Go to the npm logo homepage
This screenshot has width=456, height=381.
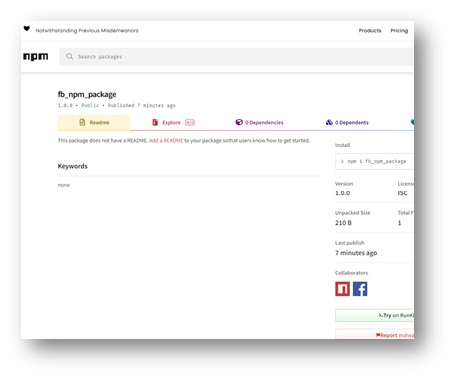point(36,56)
